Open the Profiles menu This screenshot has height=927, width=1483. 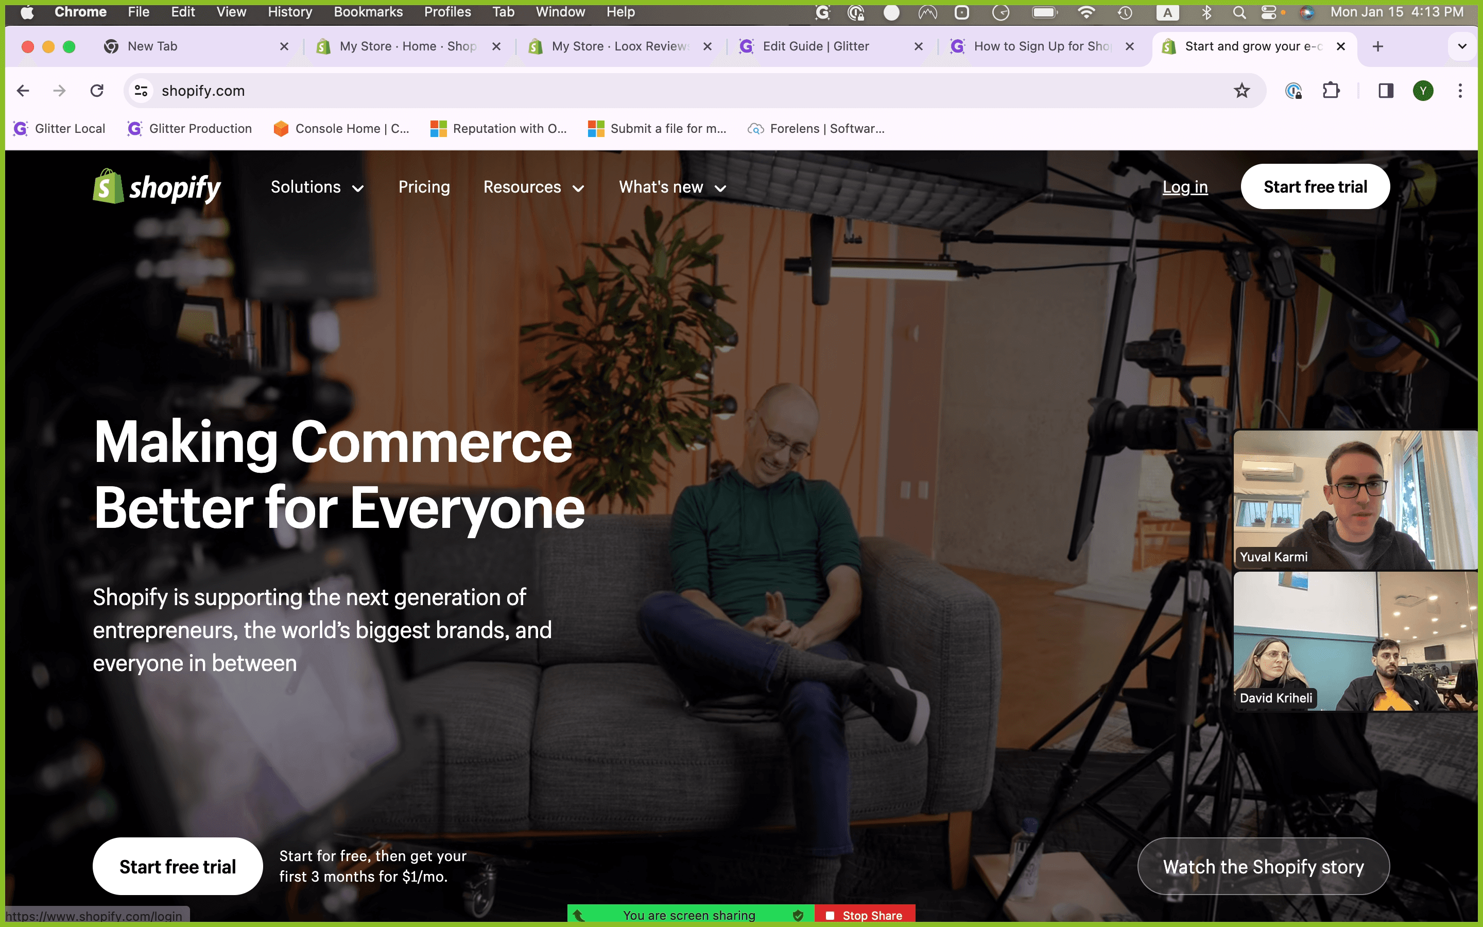447,12
